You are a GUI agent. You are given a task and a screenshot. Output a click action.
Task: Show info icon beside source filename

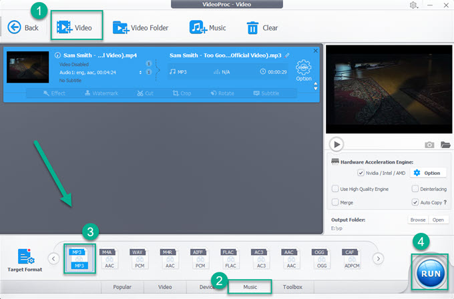57,55
